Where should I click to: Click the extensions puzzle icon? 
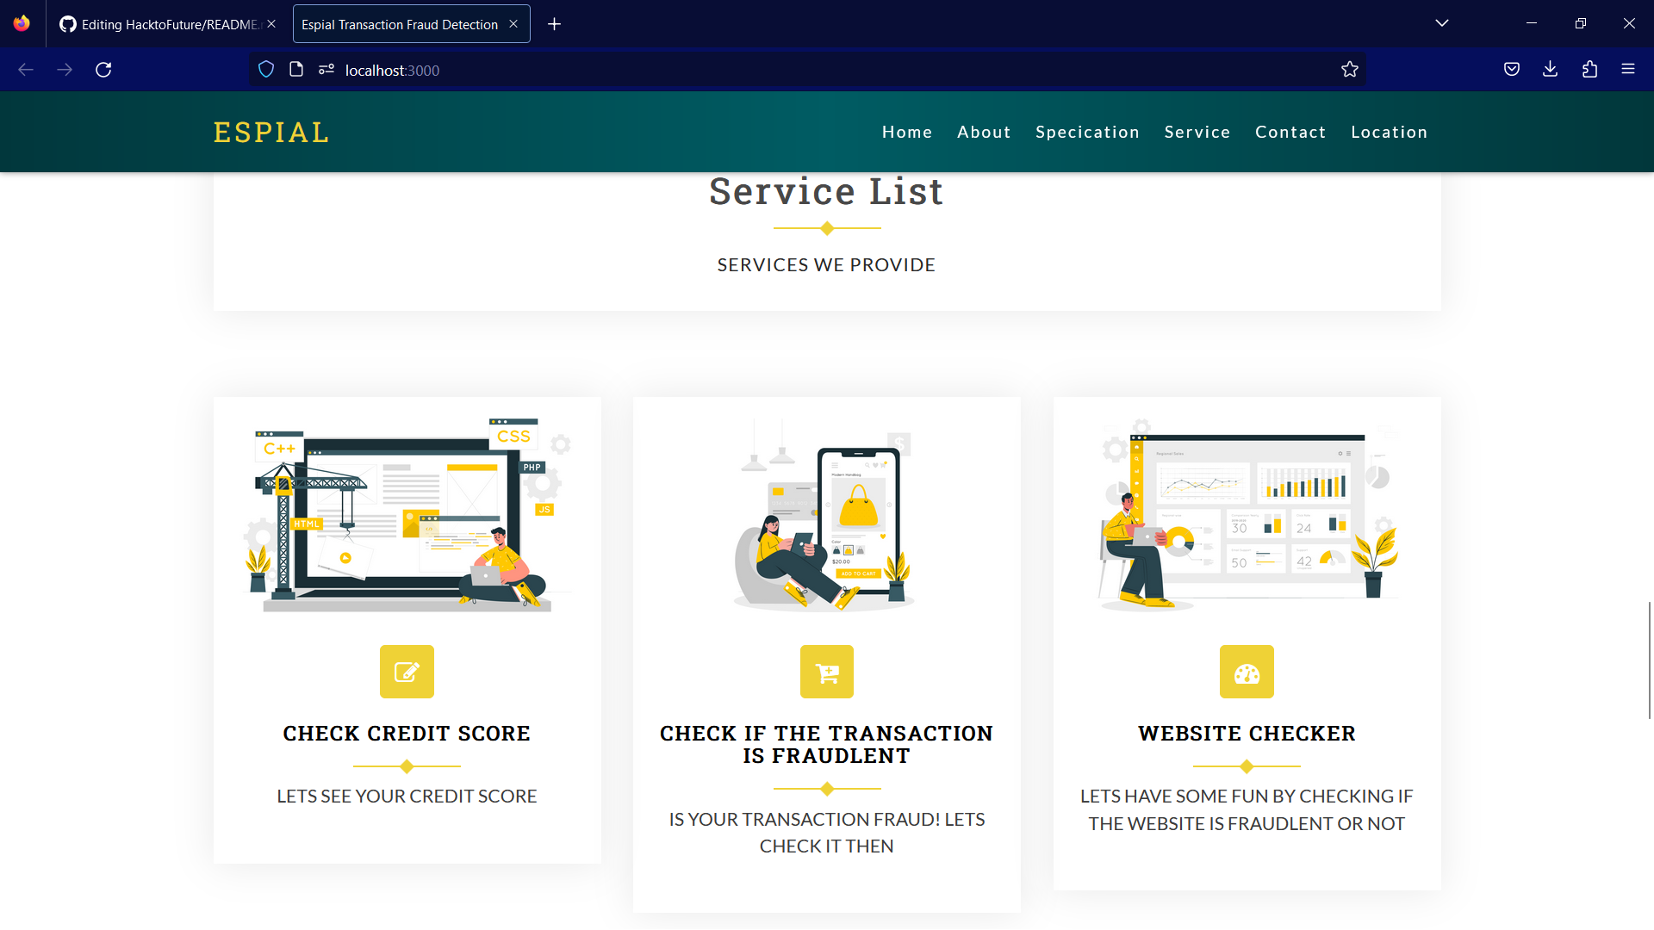(x=1589, y=69)
